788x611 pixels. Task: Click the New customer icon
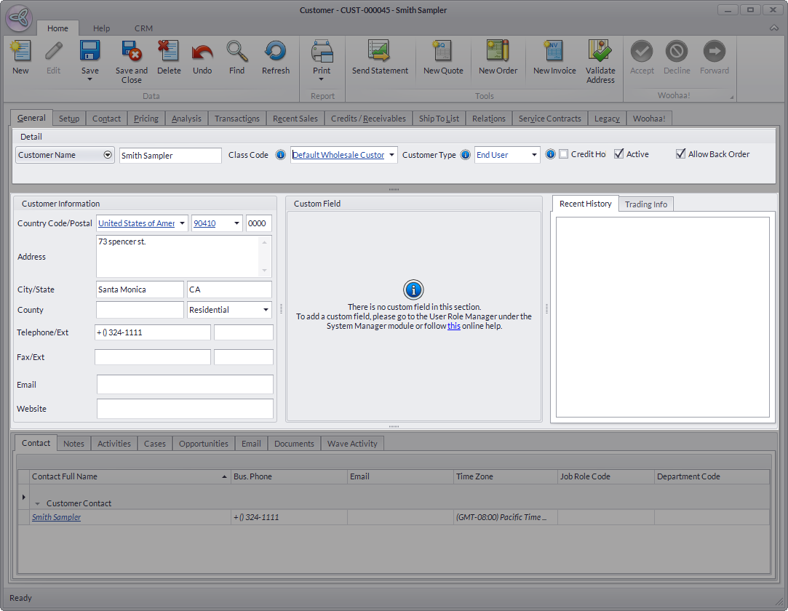coord(20,52)
